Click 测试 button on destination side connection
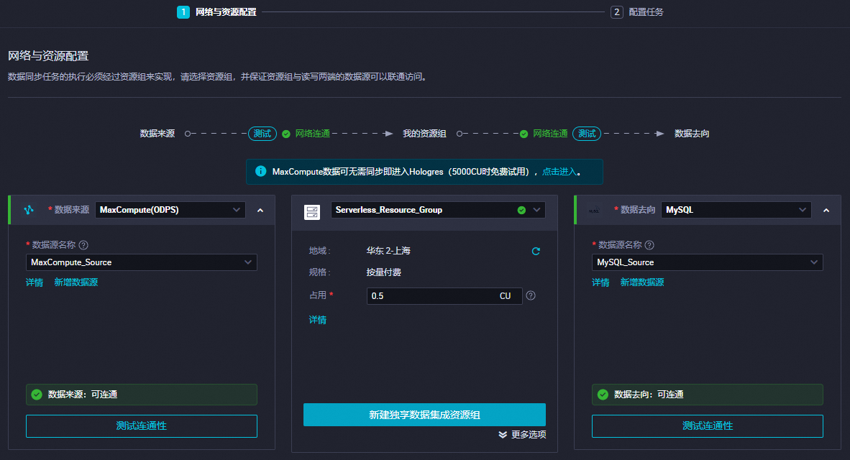This screenshot has height=460, width=850. [x=587, y=133]
